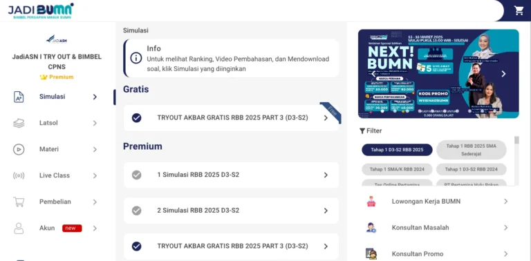Select filter Tahap 1 D3-S2 RBB 2025
531x261 pixels.
(x=397, y=150)
